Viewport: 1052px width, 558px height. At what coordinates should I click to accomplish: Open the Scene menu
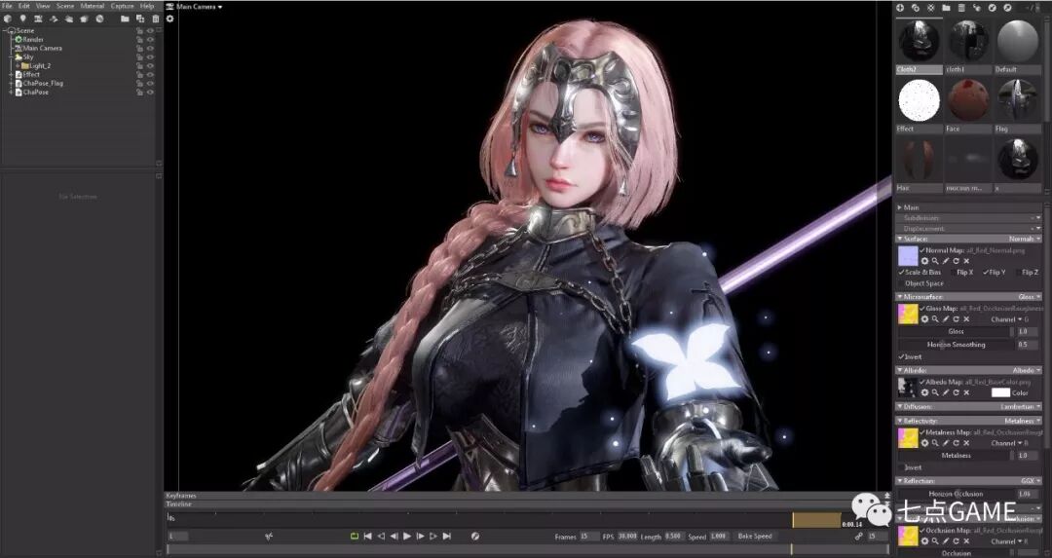click(65, 6)
